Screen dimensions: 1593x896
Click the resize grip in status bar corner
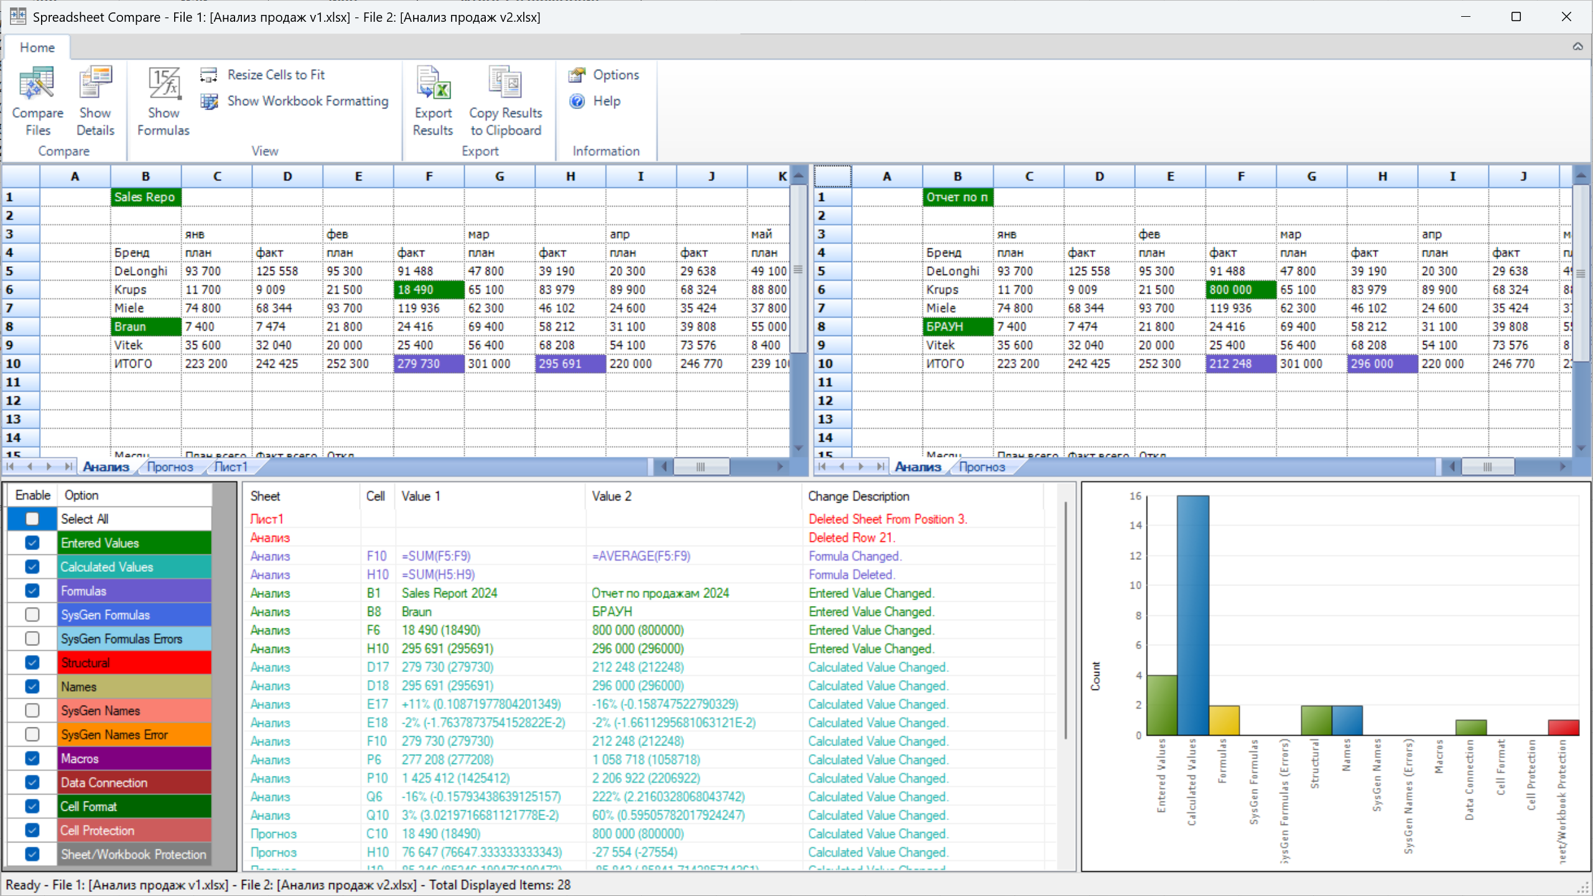pyautogui.click(x=1584, y=888)
